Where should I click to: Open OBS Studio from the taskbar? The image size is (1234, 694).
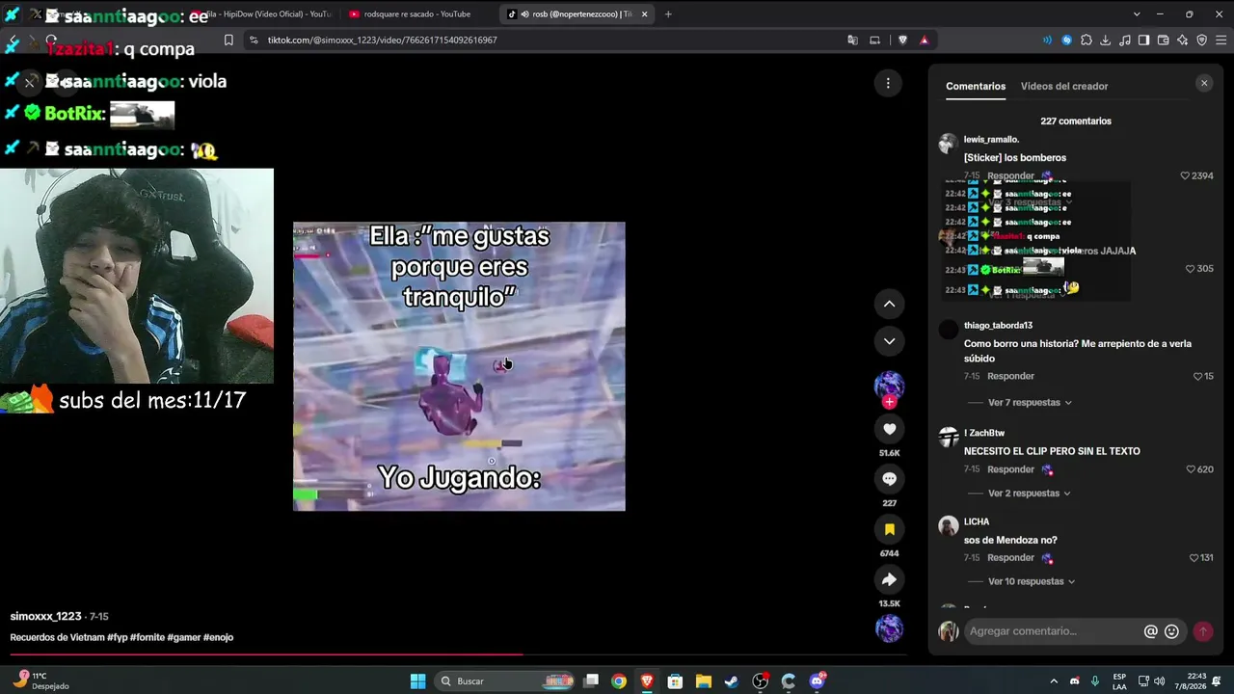click(761, 681)
